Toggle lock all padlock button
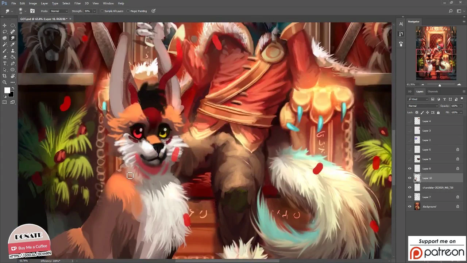Viewport: 467px width, 263px height. coord(438,112)
